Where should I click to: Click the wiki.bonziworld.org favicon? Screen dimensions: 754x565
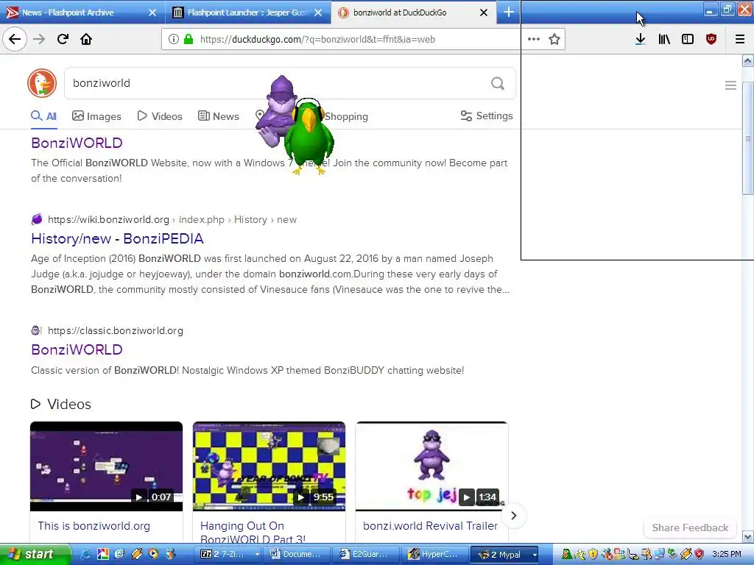point(37,219)
